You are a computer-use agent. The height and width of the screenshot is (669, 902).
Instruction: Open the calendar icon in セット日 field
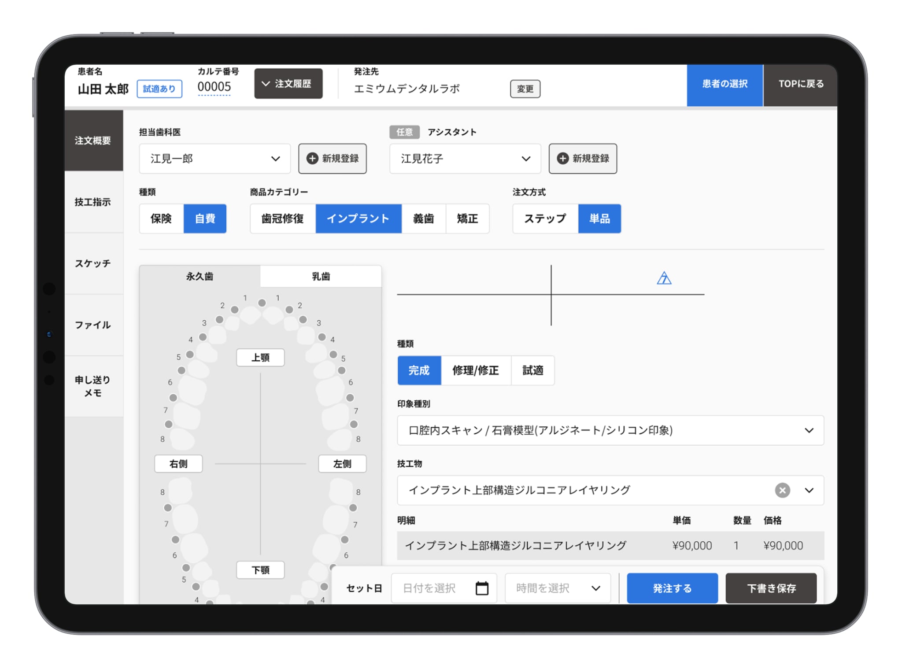point(482,588)
